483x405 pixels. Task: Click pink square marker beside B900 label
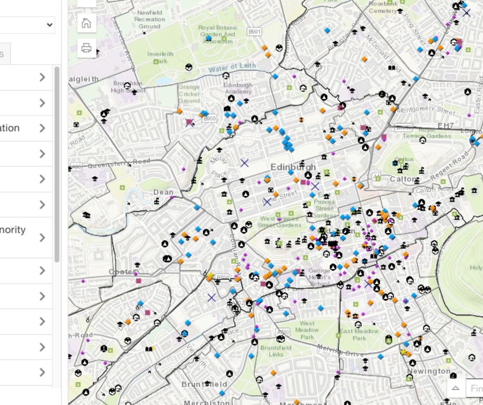[x=189, y=122]
